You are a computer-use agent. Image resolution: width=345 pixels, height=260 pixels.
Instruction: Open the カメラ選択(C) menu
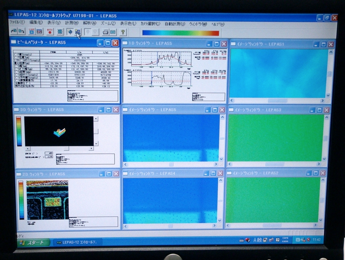coord(151,24)
